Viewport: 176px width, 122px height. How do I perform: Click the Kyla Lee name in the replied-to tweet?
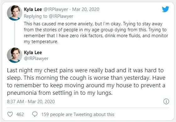[x=33, y=9]
